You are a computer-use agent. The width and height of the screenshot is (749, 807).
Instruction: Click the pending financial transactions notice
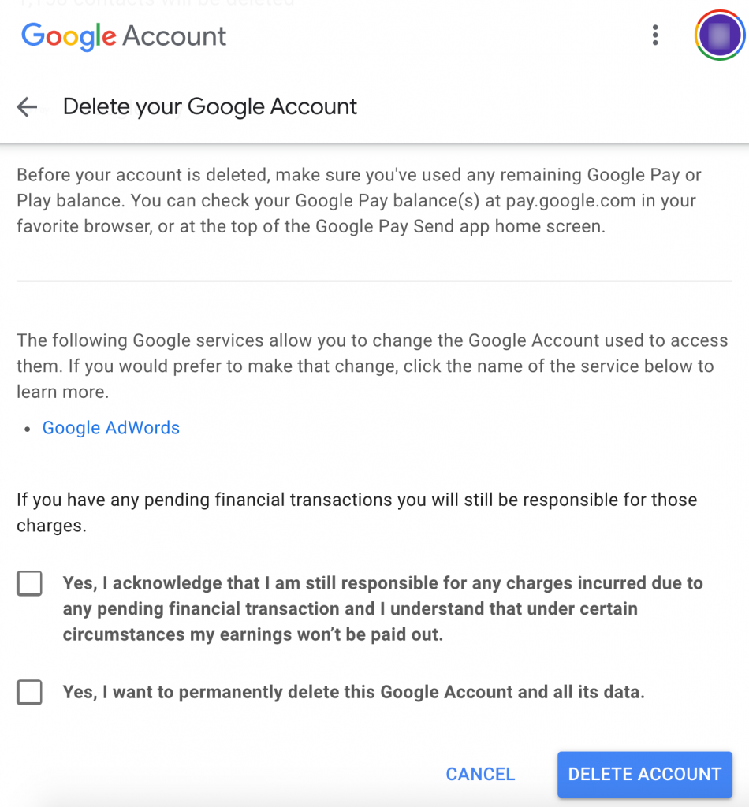point(356,512)
